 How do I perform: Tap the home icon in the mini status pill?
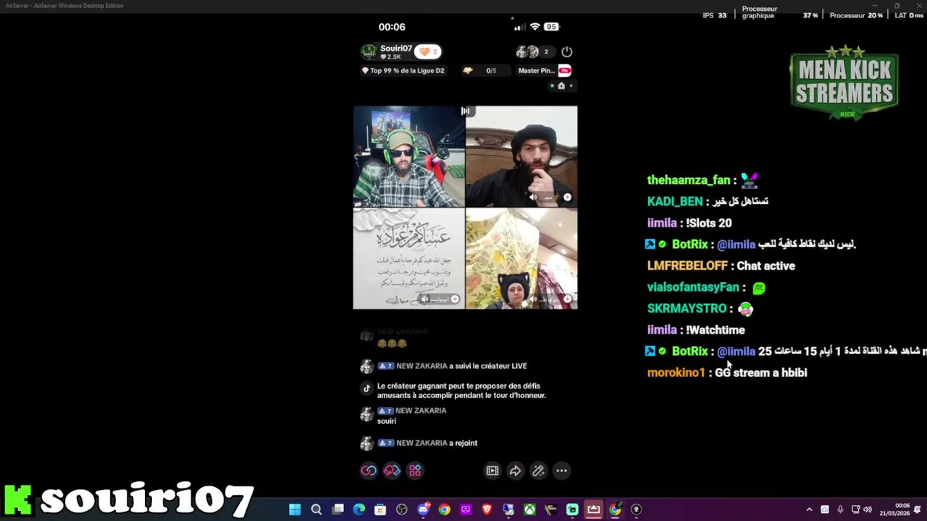click(x=561, y=85)
